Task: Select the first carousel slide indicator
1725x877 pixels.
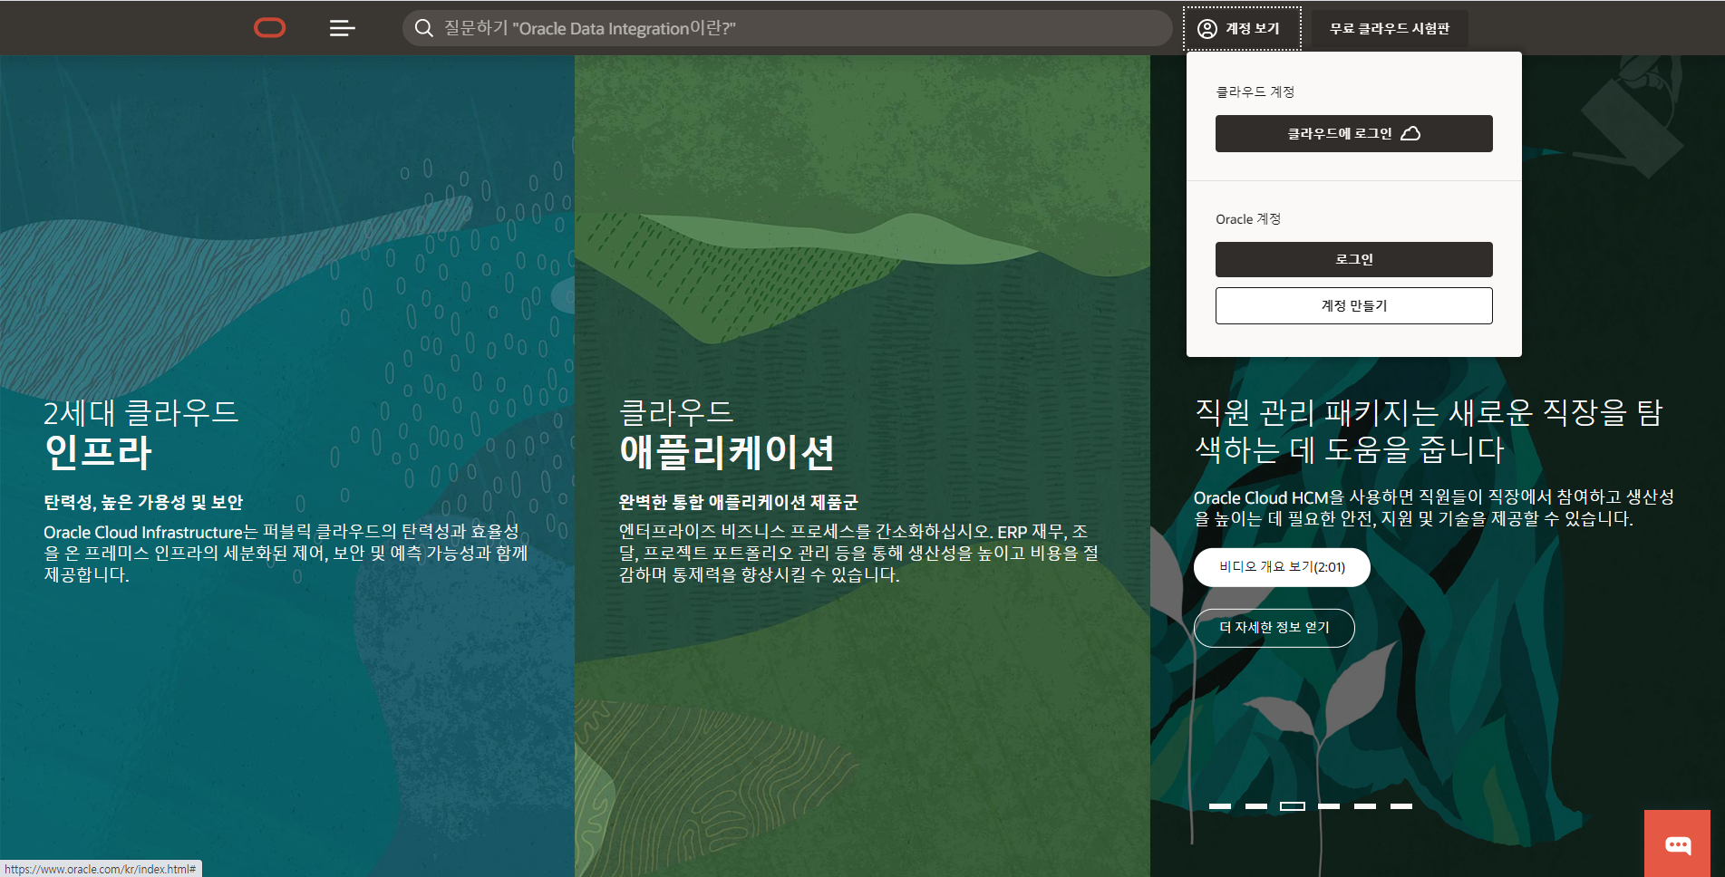Action: [x=1220, y=805]
